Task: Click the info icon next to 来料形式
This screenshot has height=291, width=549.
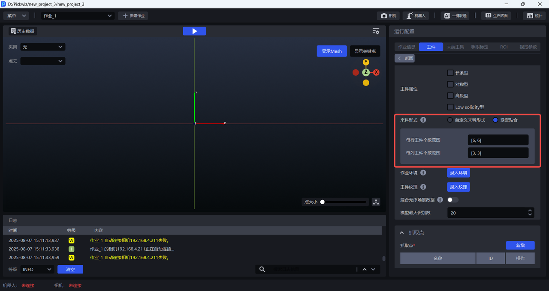Action: point(423,120)
